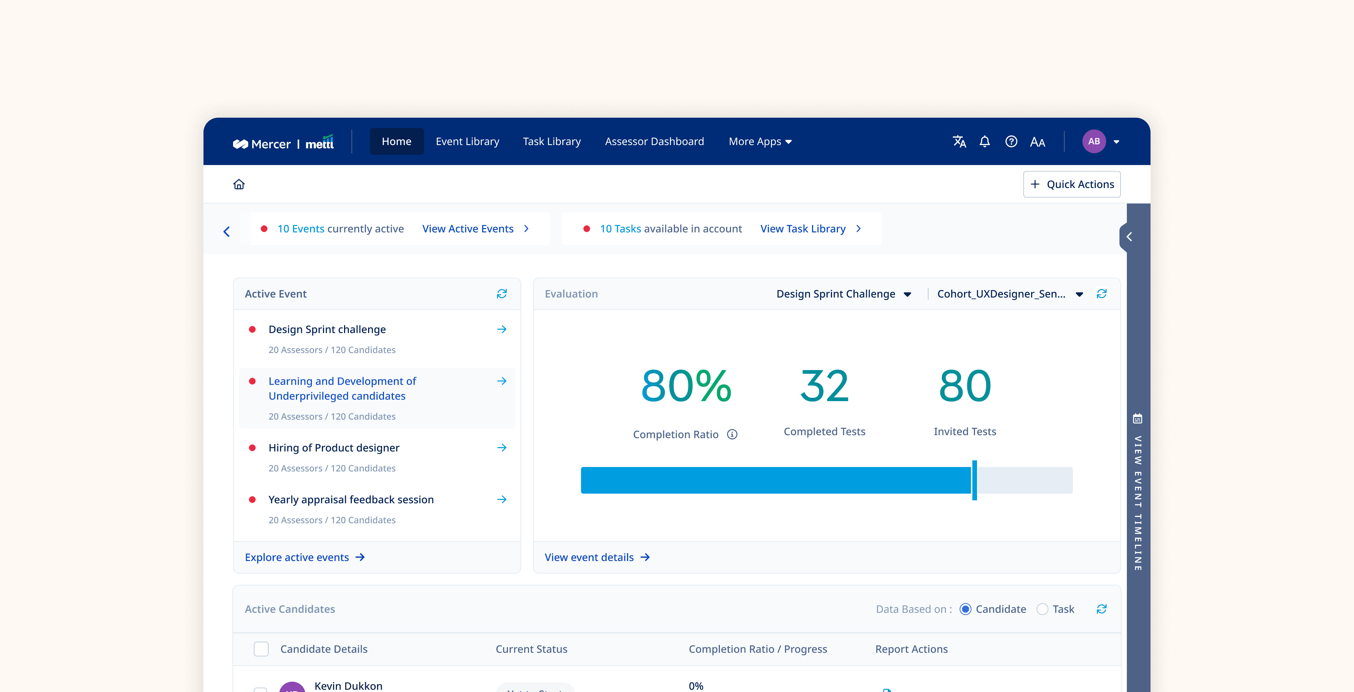
Task: Click the completion progress bar handle
Action: pyautogui.click(x=974, y=480)
